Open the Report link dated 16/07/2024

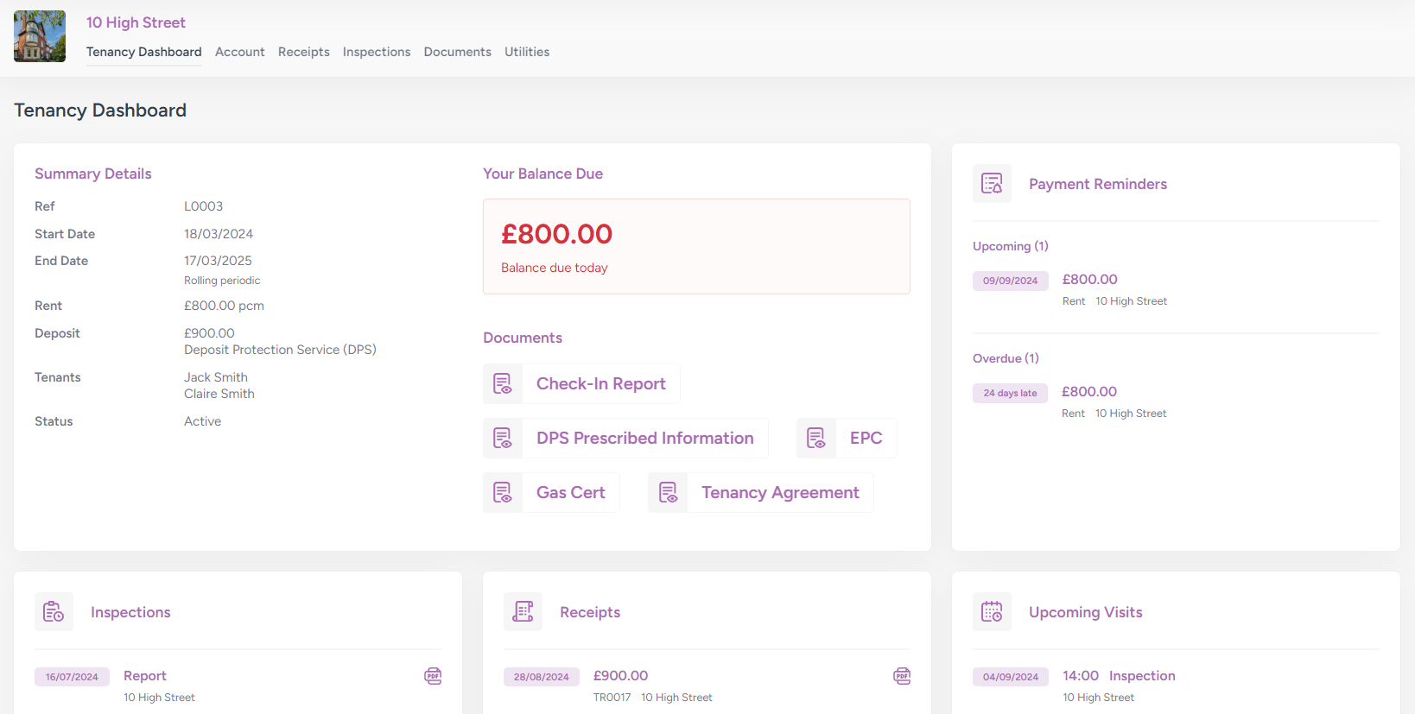144,675
